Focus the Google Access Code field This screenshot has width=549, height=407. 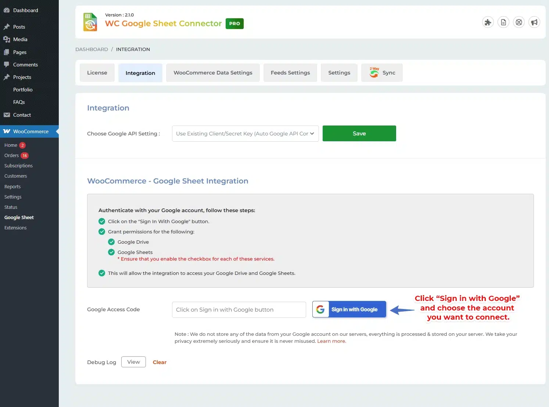pos(239,310)
